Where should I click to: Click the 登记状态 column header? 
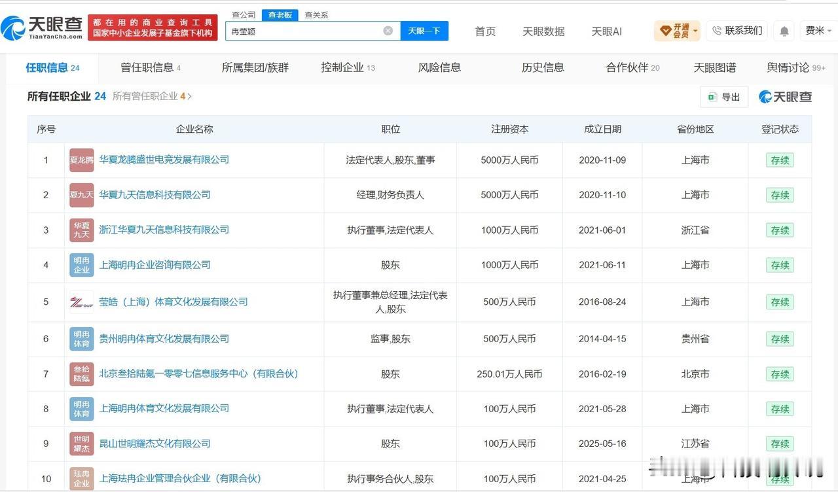click(x=780, y=130)
